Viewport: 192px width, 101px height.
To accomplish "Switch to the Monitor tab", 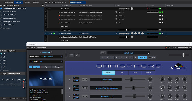I will coord(36,2).
